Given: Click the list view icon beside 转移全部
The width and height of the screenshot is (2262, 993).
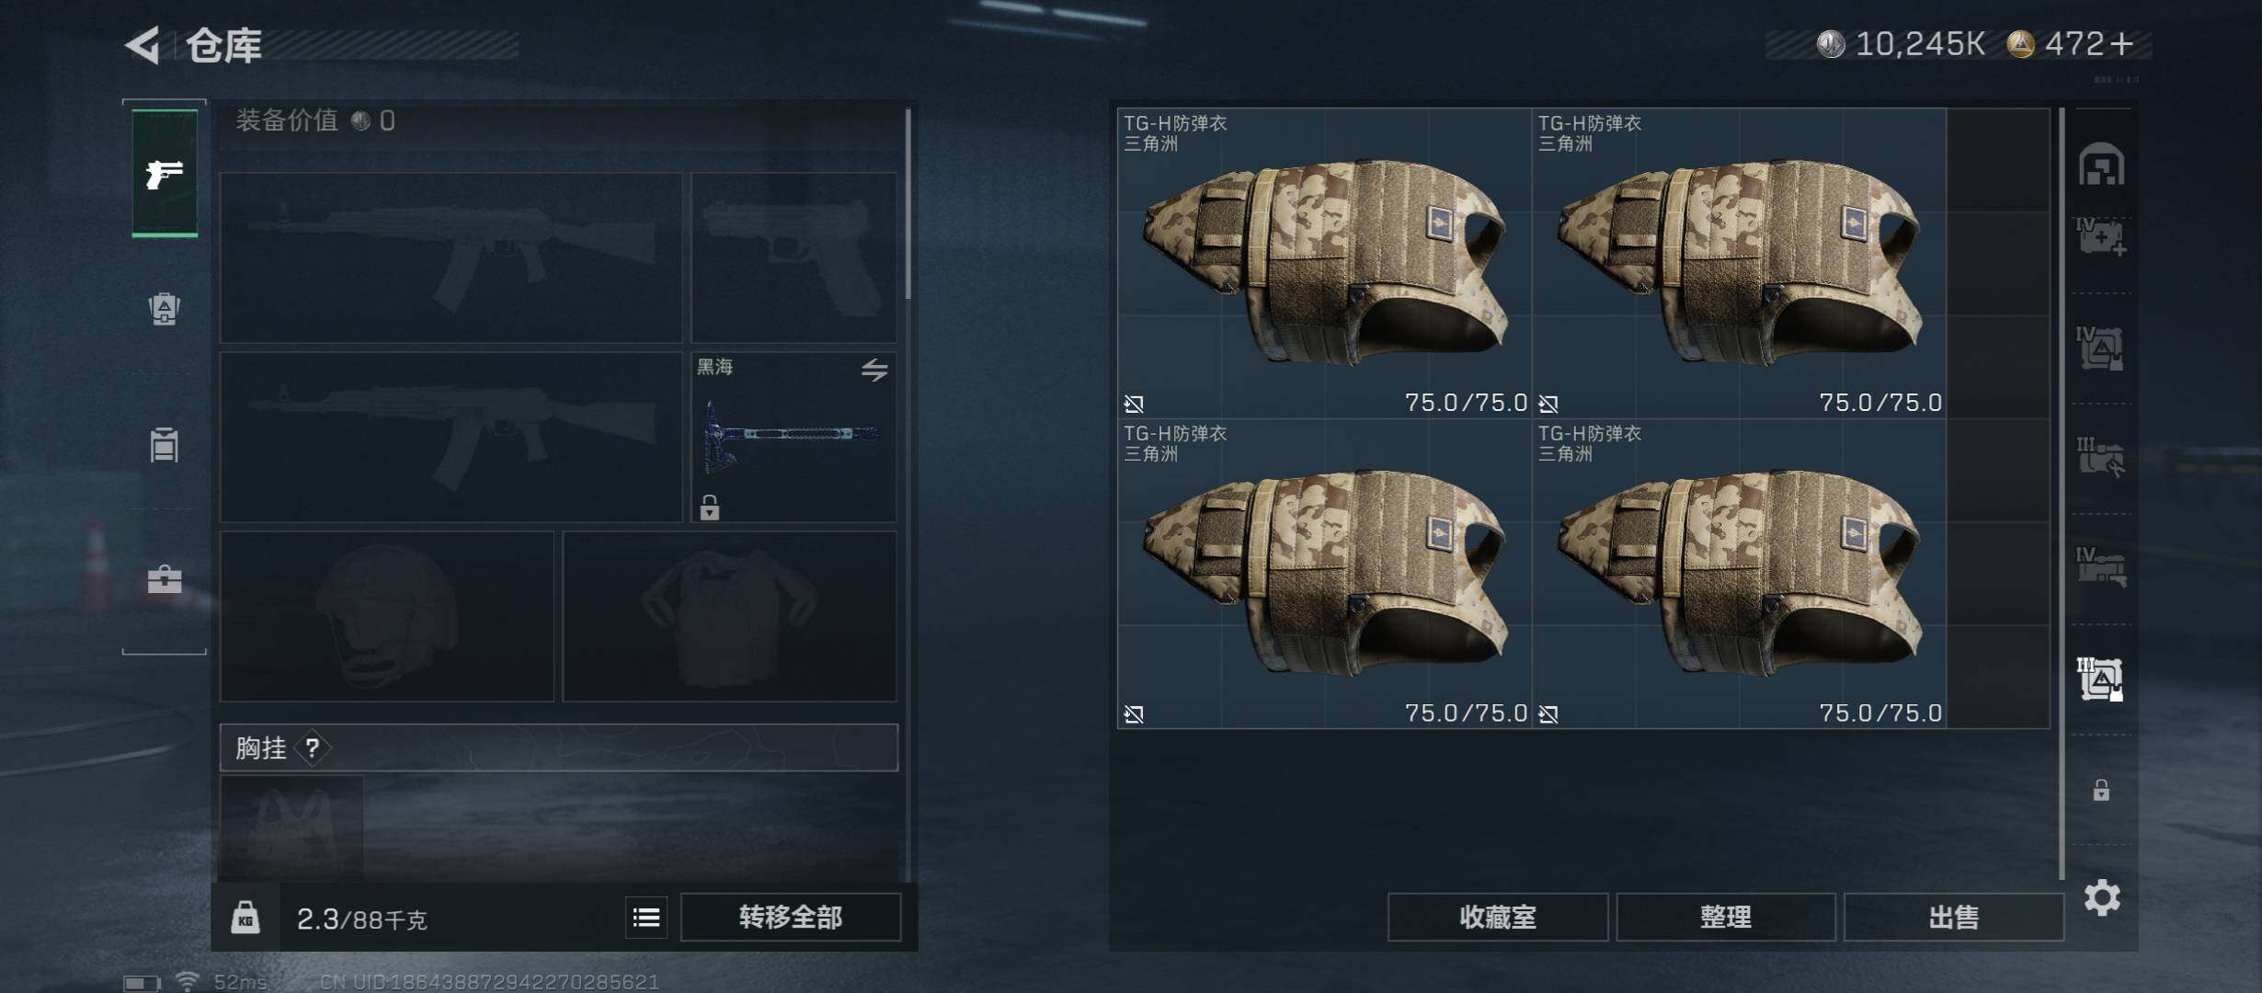Looking at the screenshot, I should (646, 917).
